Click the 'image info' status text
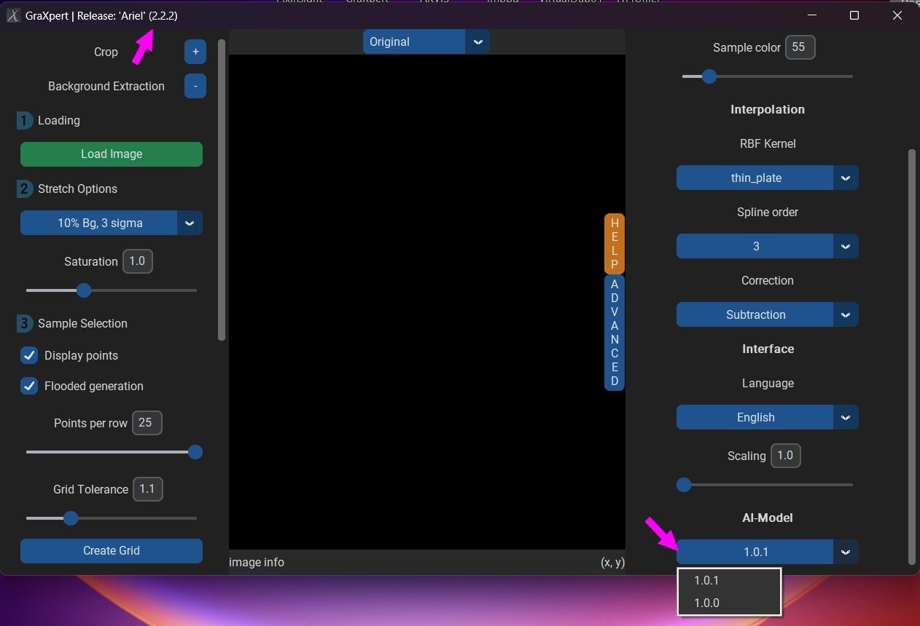The height and width of the screenshot is (626, 920). (257, 562)
